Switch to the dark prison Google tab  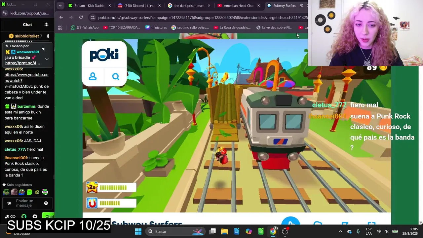coord(186,6)
